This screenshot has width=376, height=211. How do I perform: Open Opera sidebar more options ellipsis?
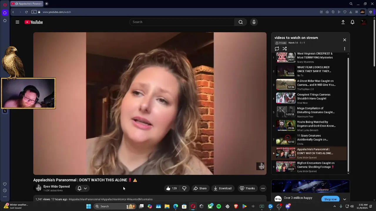5,197
